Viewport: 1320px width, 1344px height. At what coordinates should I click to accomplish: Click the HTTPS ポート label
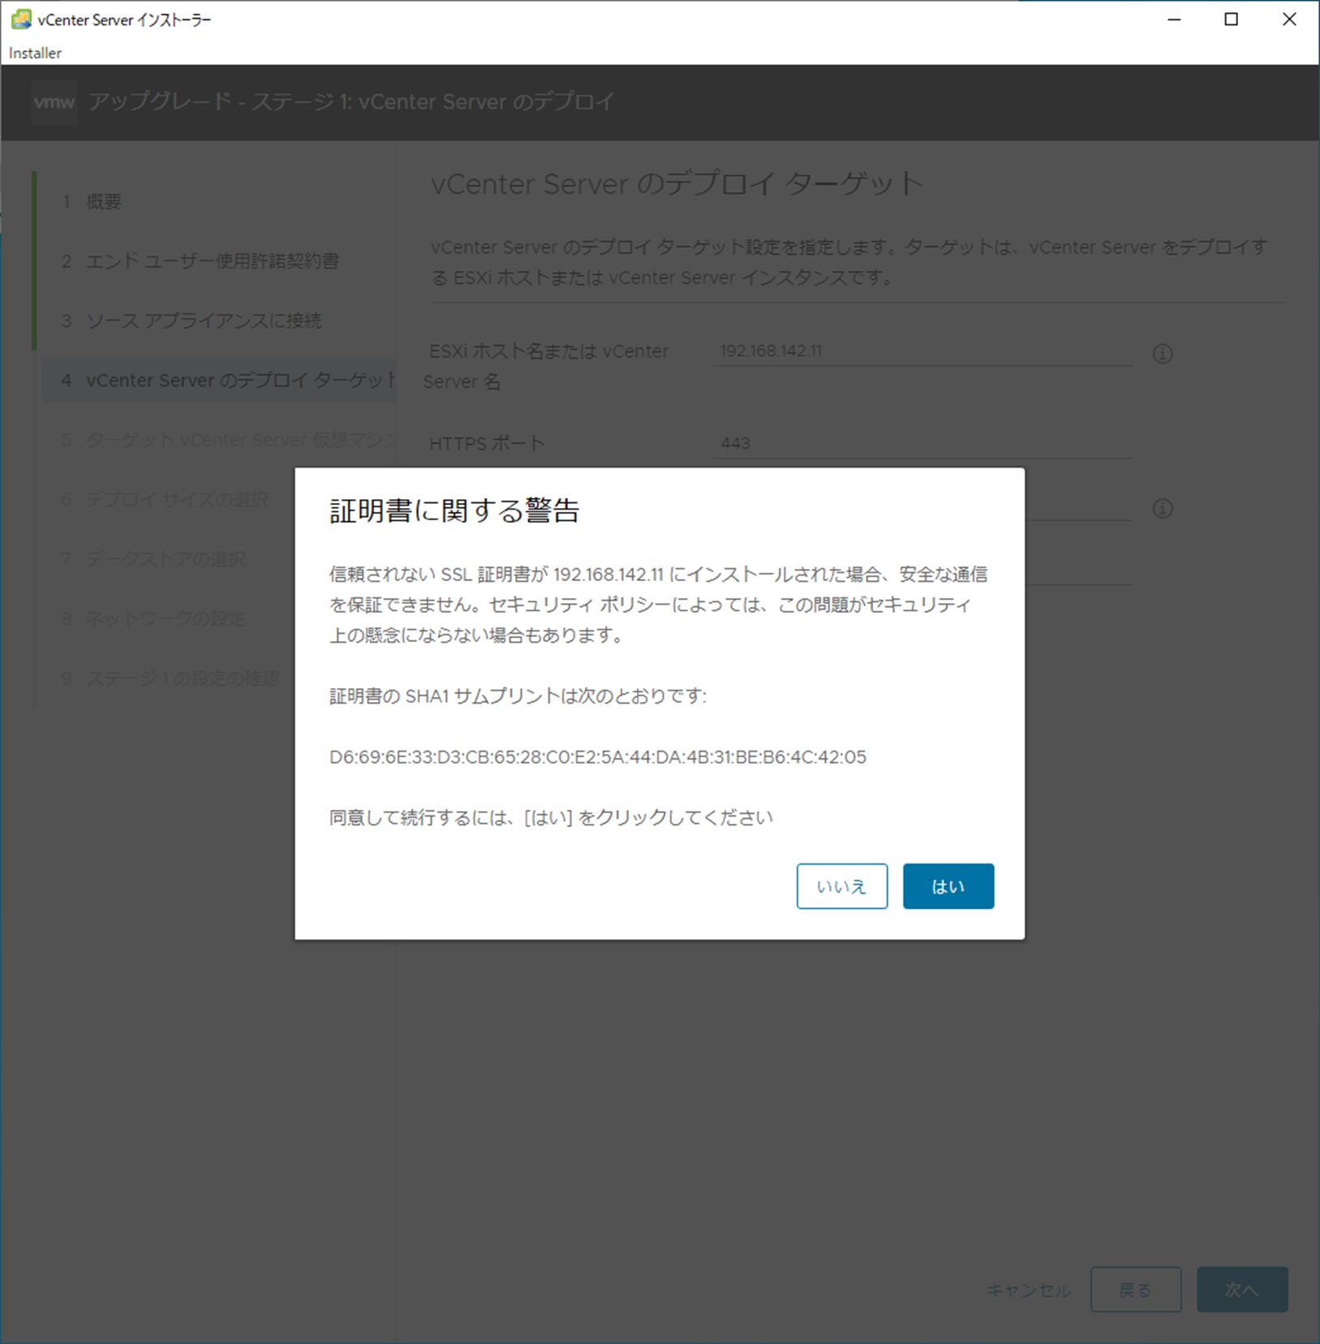pos(487,444)
